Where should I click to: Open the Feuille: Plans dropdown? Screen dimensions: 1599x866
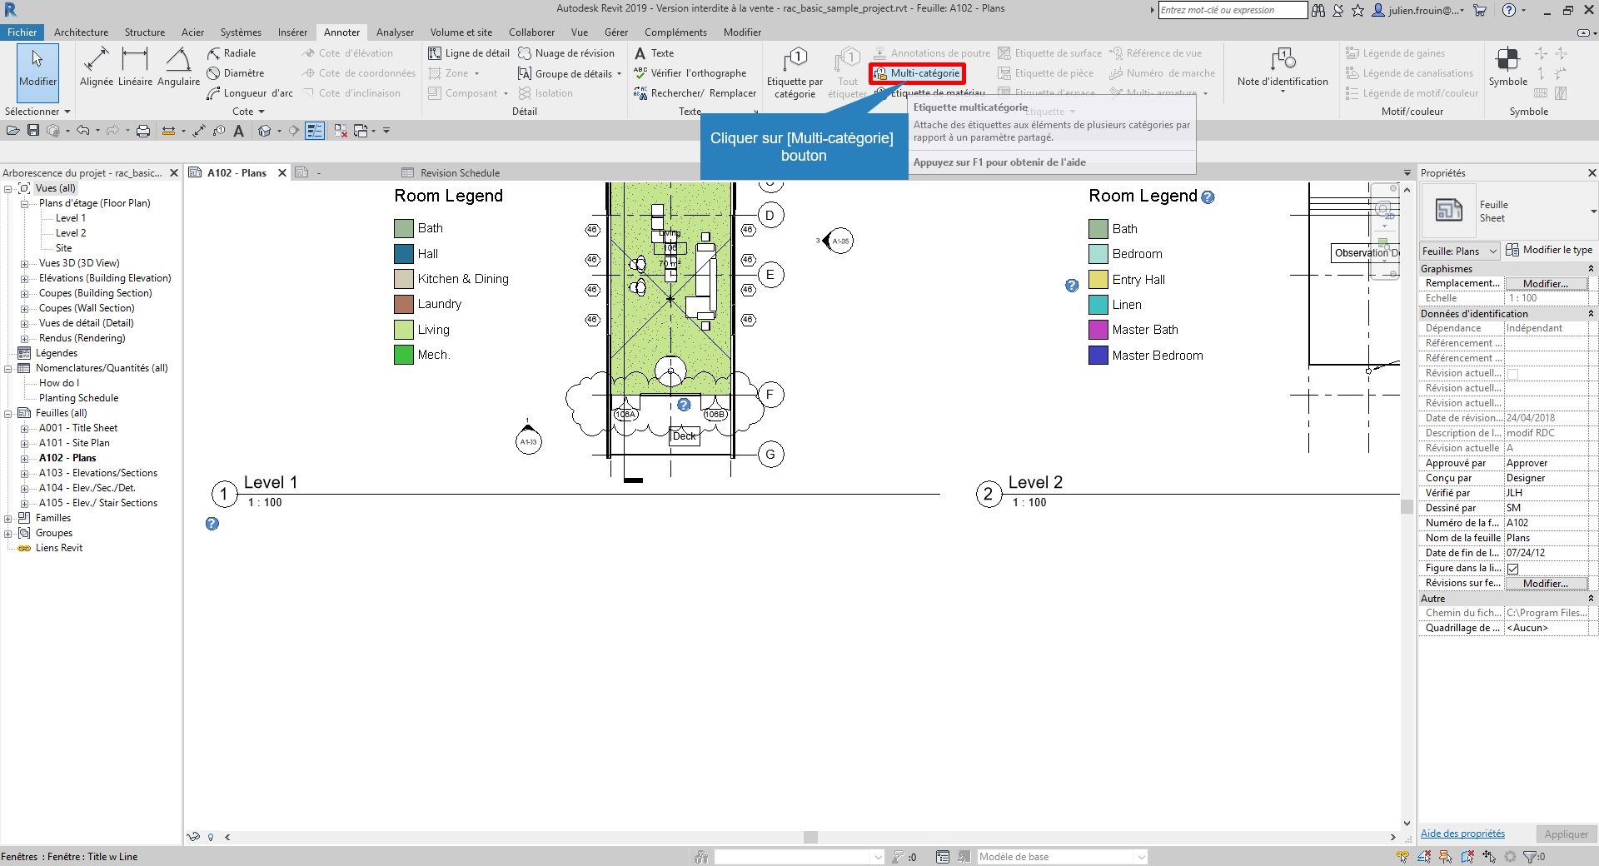pyautogui.click(x=1459, y=251)
